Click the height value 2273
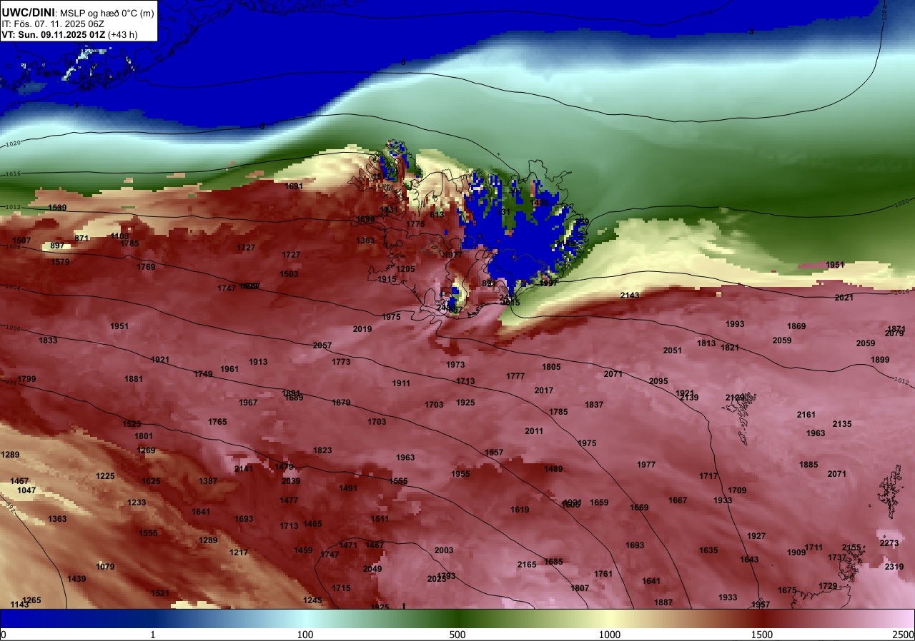 click(889, 543)
